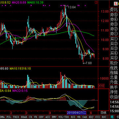
Task: Switch to the DMA indicator tab
Action: 2,117
